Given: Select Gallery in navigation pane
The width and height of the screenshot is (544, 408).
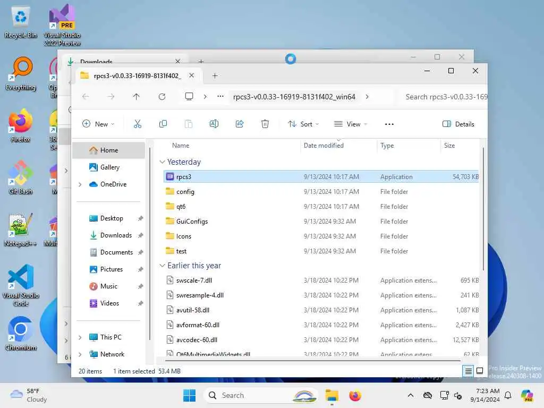Looking at the screenshot, I should click(x=108, y=167).
